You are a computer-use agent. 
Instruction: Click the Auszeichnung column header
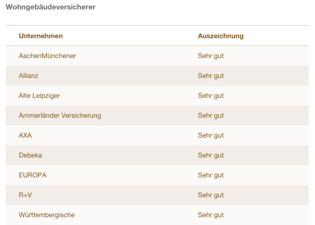pos(220,36)
